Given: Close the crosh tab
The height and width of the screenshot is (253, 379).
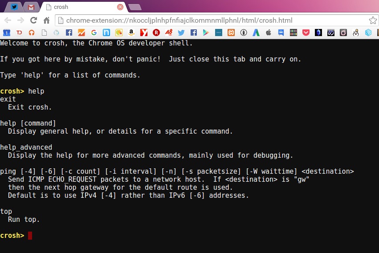Looking at the screenshot, I should (x=120, y=7).
